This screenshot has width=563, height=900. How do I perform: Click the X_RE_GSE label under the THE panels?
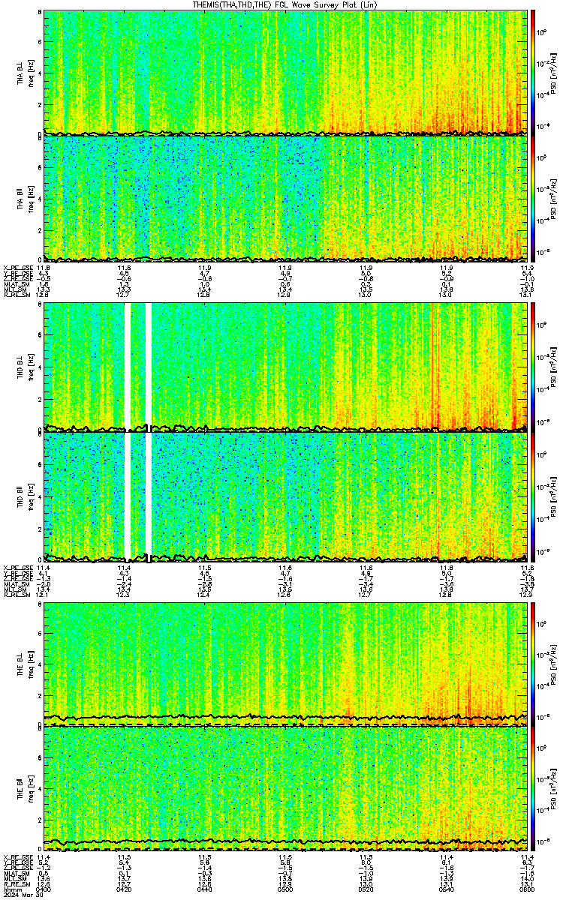17,856
